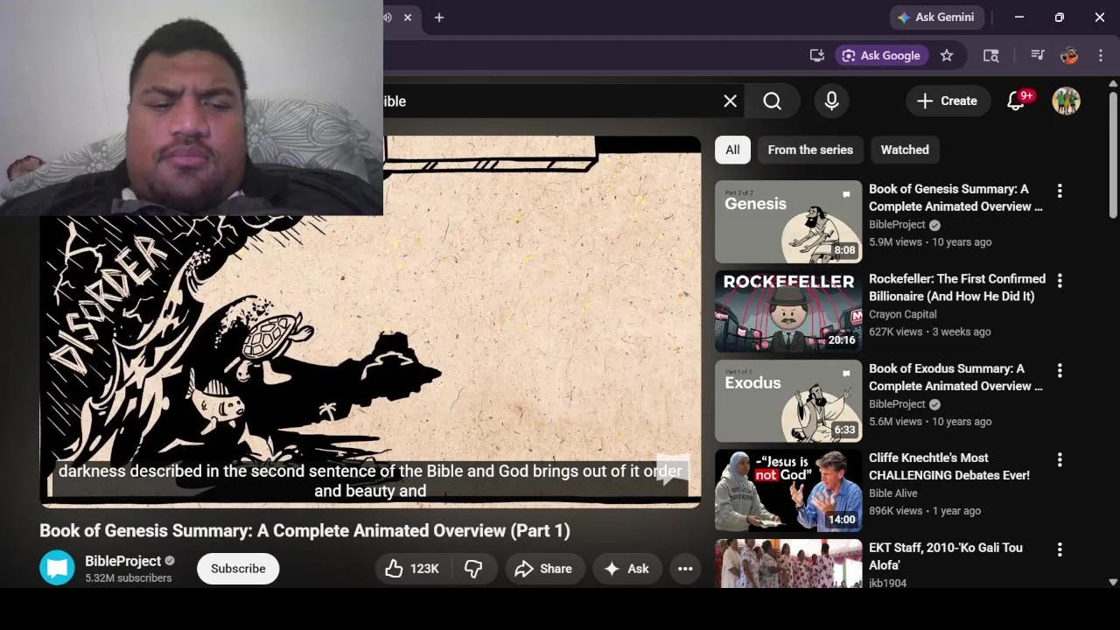Click the scrollbar down arrow
The width and height of the screenshot is (1120, 630).
pos(1113,582)
